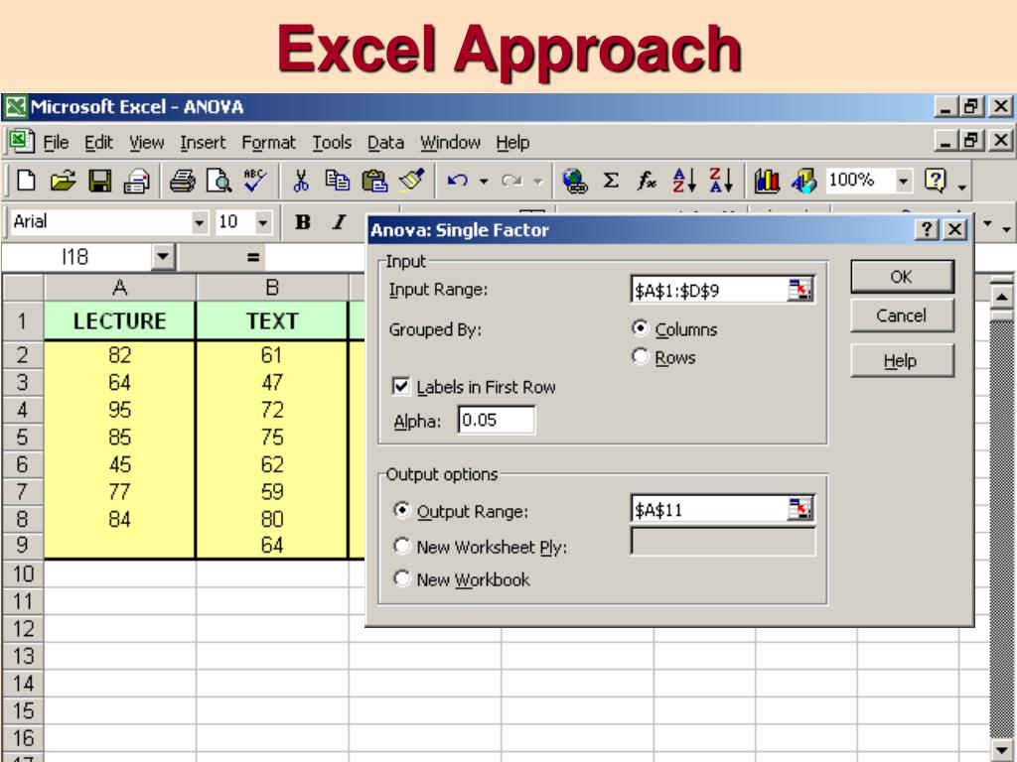Choose New Workbook radio button
Screen dimensions: 1017x762
pos(402,578)
